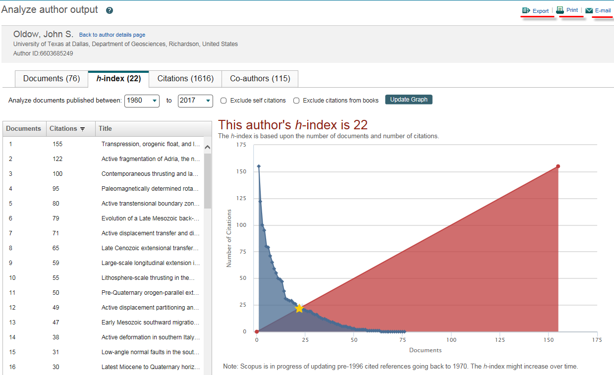Open title 'Late Cenozoic extensional transfer...'
Screen dimensions: 614x375
pos(150,248)
